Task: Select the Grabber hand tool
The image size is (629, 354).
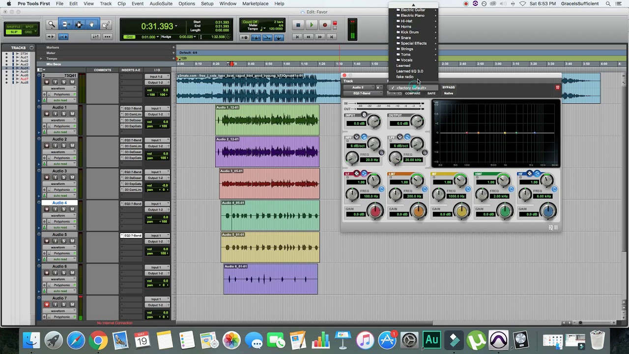Action: click(91, 25)
